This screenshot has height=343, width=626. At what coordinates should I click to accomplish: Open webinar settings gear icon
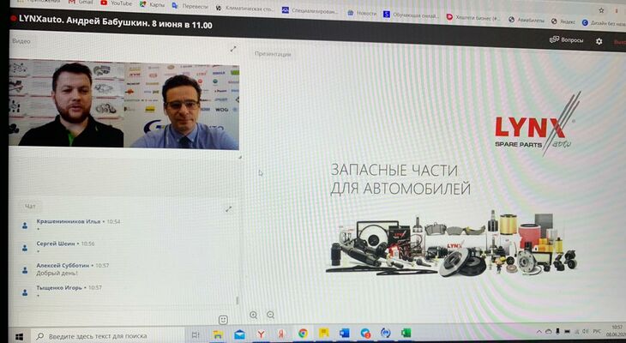599,41
